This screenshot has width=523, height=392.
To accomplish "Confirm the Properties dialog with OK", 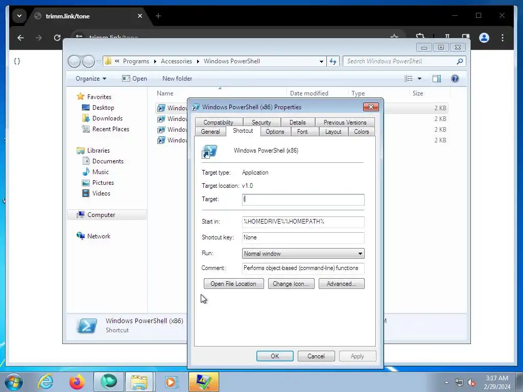I will coord(275,356).
